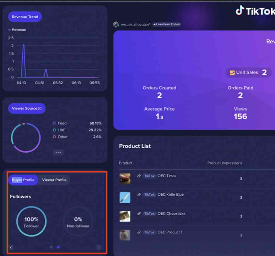275x256 pixels.
Task: Expand more viewer sources with ellipsis button
Action: coord(58,152)
